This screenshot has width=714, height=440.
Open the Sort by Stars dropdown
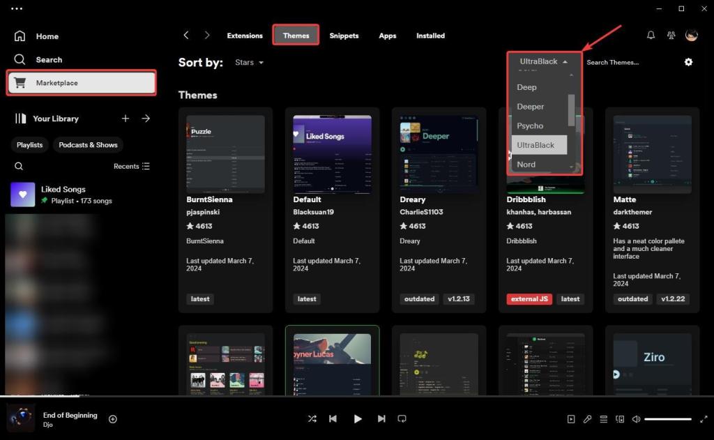coord(249,62)
